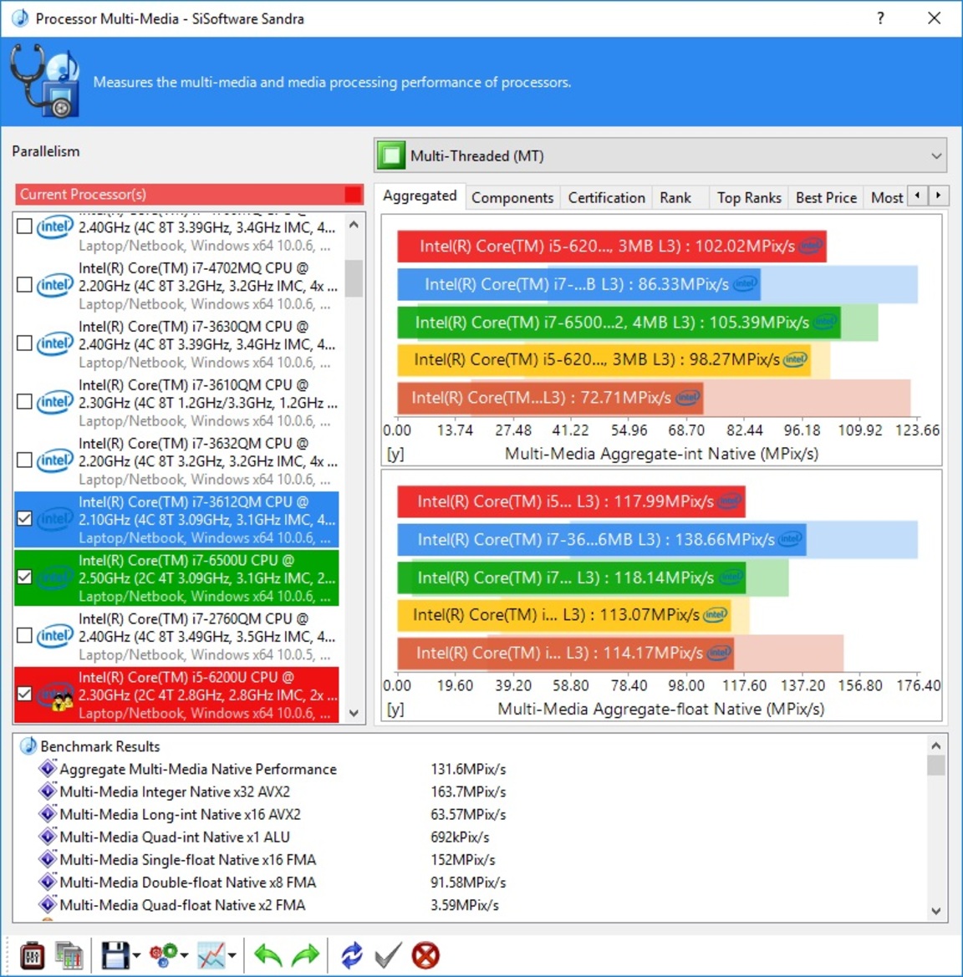Click the help question mark button

(x=881, y=18)
